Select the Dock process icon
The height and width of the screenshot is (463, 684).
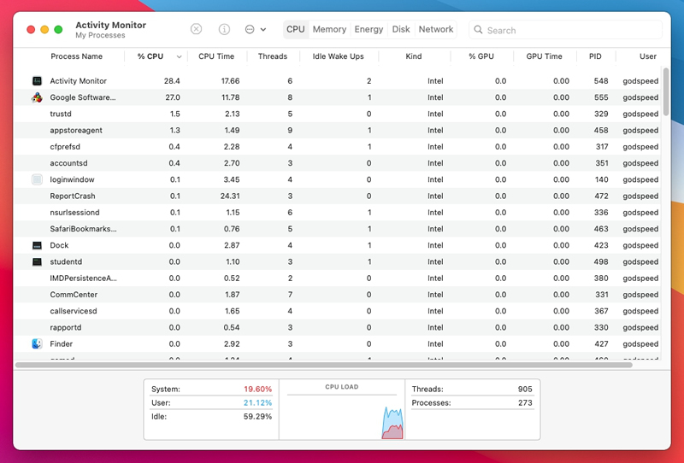click(37, 245)
